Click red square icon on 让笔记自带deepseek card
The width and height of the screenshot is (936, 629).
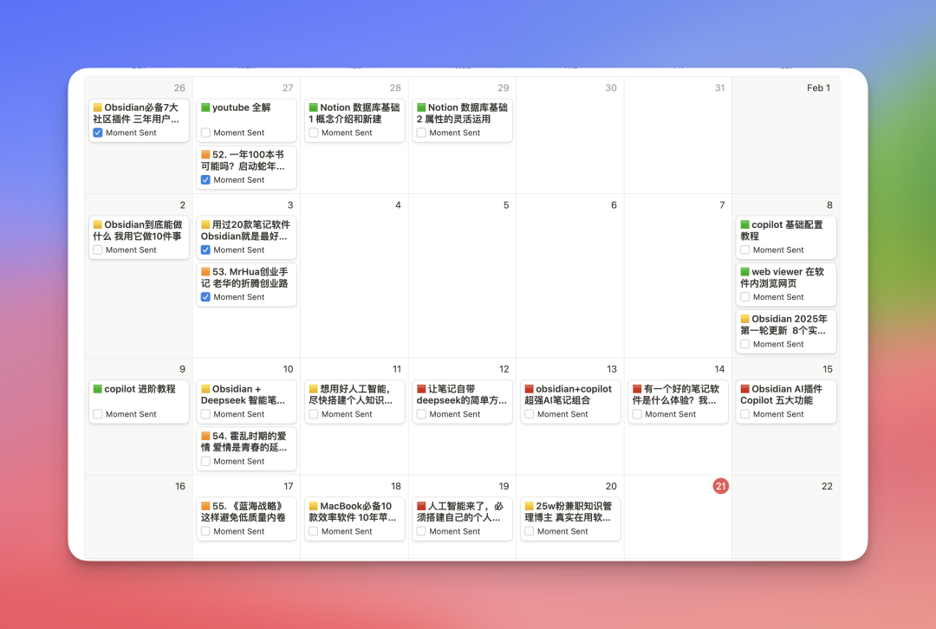421,390
